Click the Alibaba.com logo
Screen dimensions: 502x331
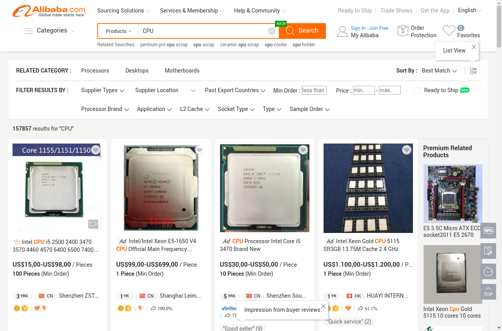(49, 11)
